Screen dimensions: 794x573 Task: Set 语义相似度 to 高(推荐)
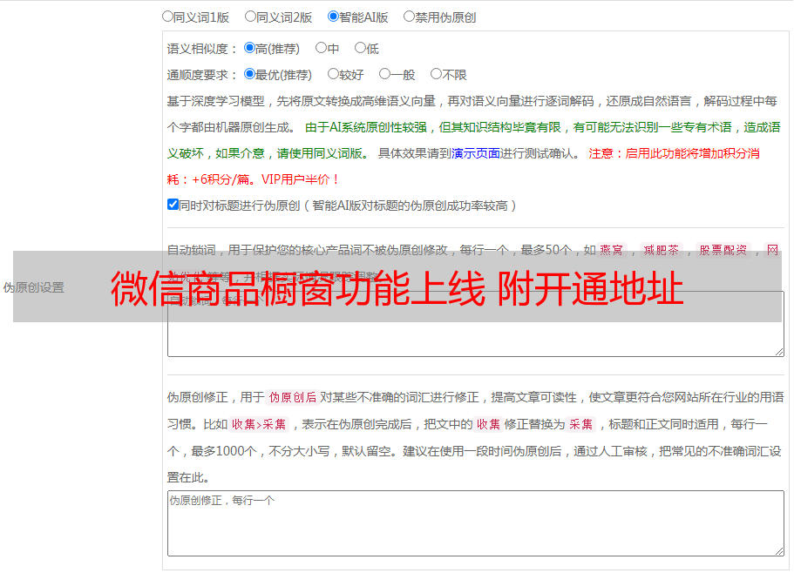pos(249,48)
